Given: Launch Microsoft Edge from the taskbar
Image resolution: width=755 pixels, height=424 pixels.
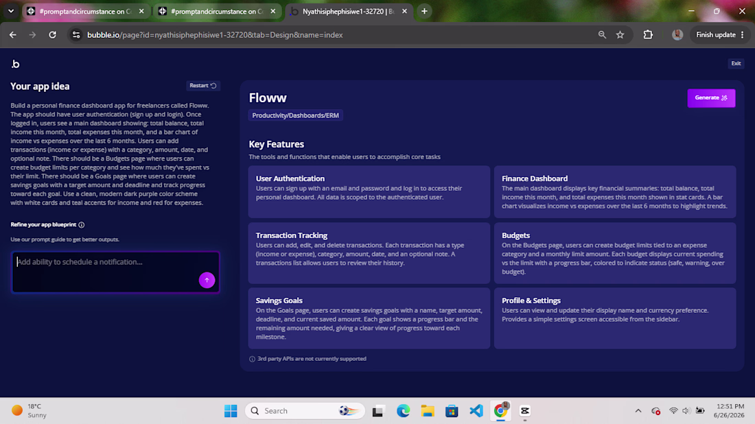Looking at the screenshot, I should pos(403,411).
